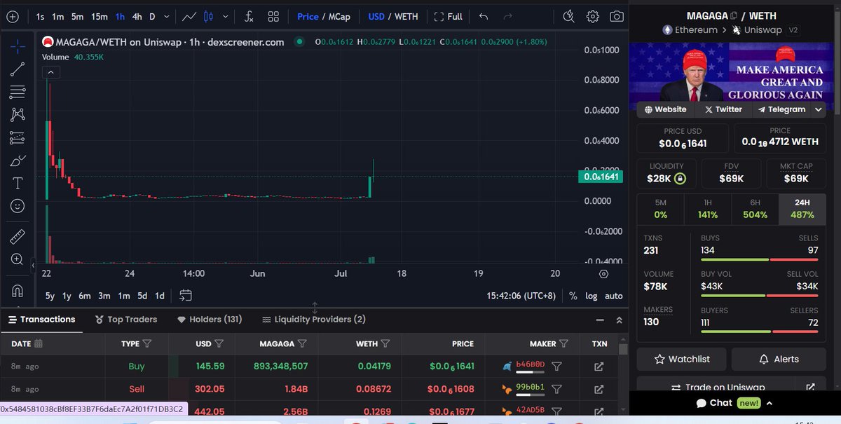Open the MAKER column filter

[x=563, y=343]
